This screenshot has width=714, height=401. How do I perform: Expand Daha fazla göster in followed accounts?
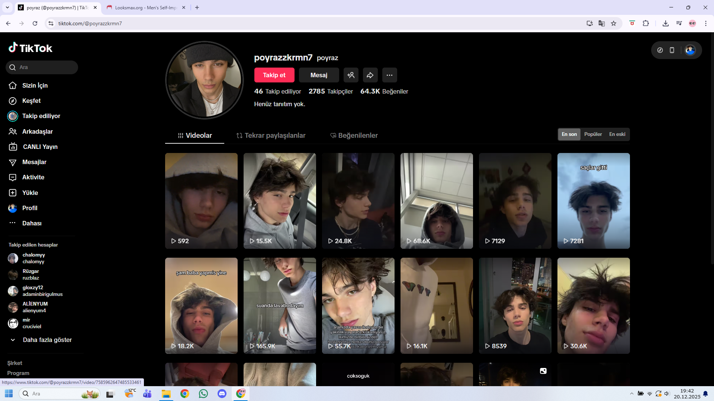pyautogui.click(x=47, y=340)
